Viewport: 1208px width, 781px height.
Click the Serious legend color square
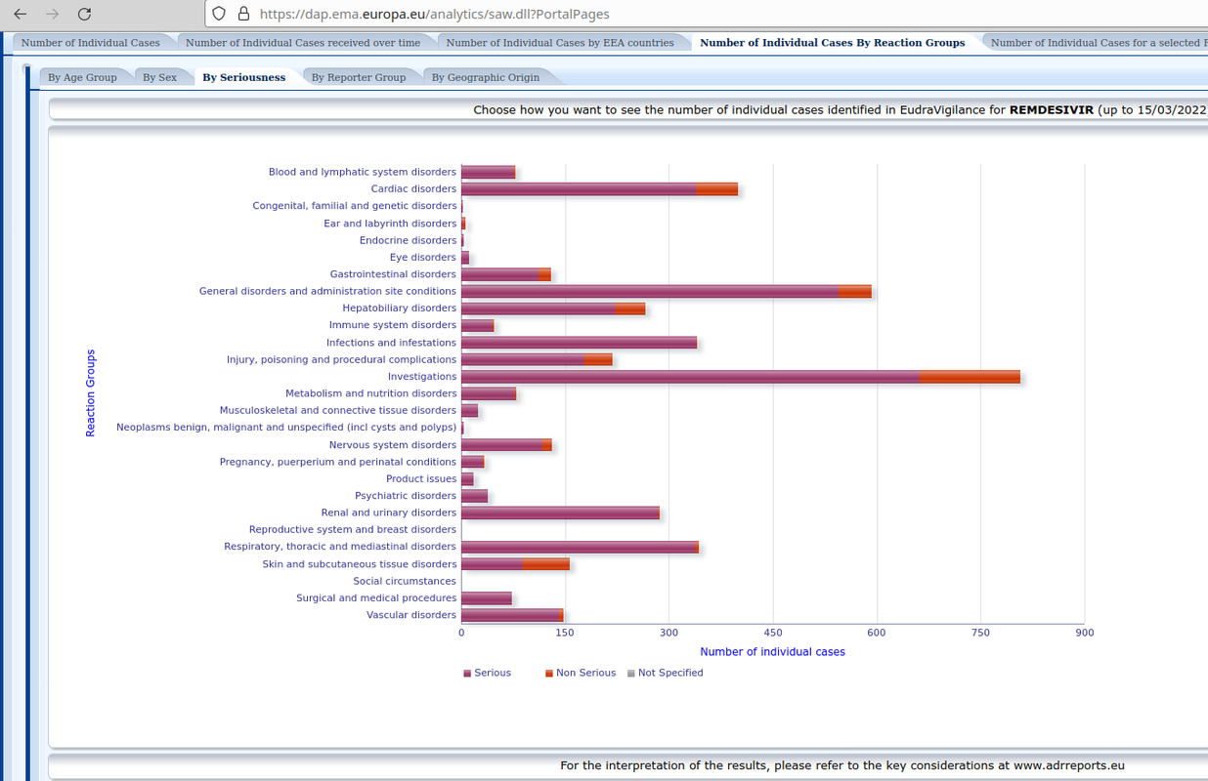pyautogui.click(x=467, y=674)
